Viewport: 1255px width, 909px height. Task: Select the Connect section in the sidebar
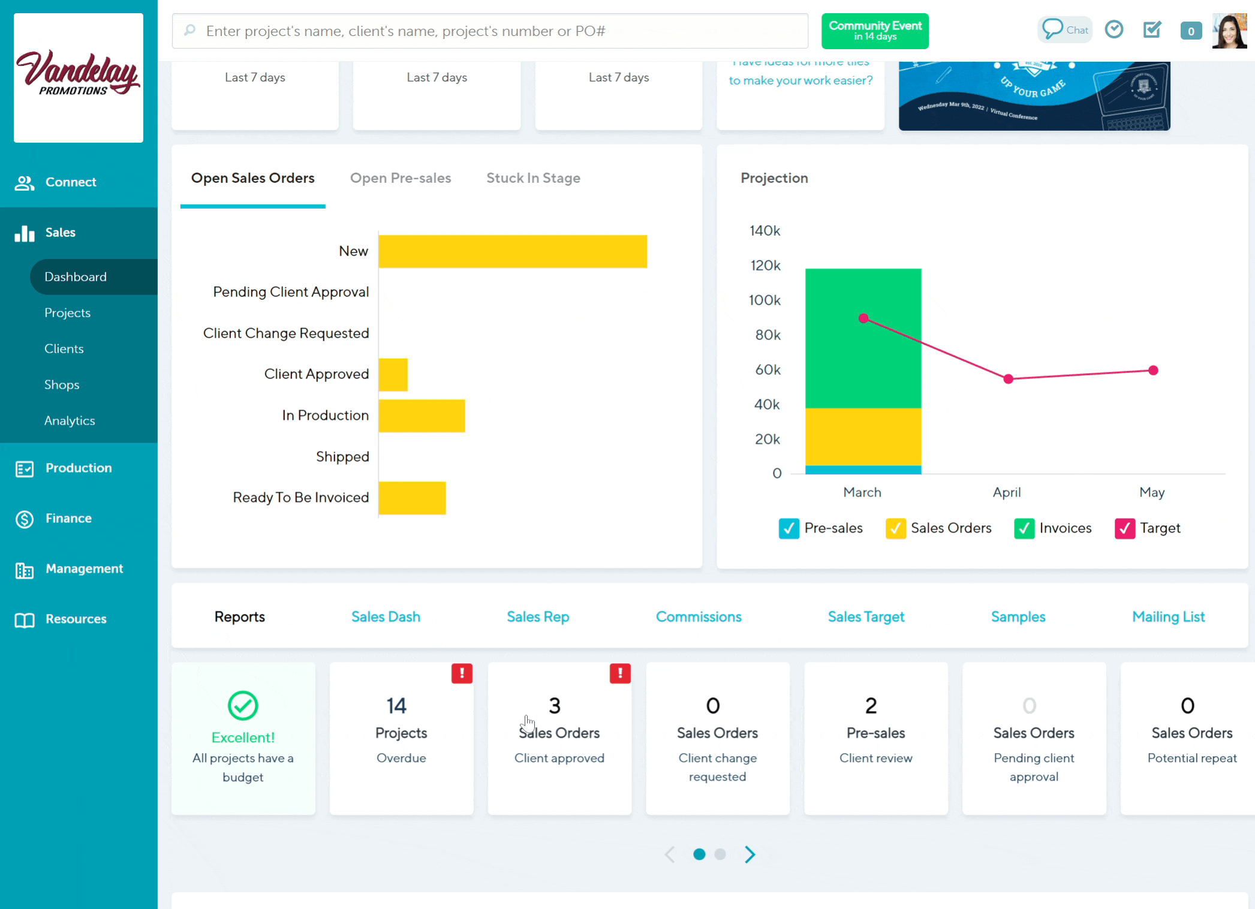pos(70,182)
